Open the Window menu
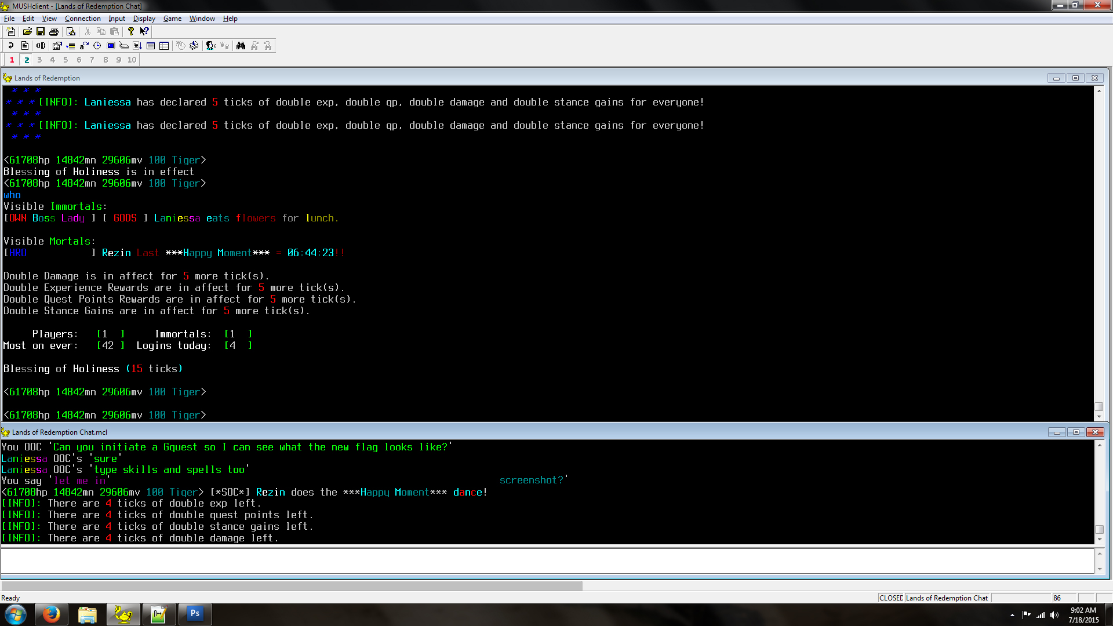1113x626 pixels. tap(202, 19)
